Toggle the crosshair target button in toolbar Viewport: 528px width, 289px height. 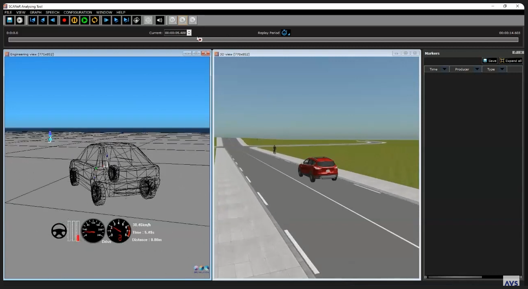pyautogui.click(x=148, y=20)
